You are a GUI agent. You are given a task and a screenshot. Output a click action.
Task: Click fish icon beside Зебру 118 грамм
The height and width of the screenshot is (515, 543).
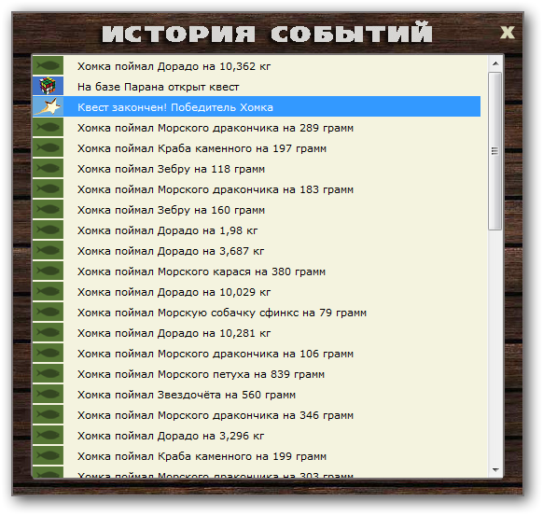click(49, 168)
